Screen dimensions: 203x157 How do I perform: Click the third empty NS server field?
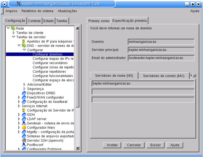click(x=143, y=100)
